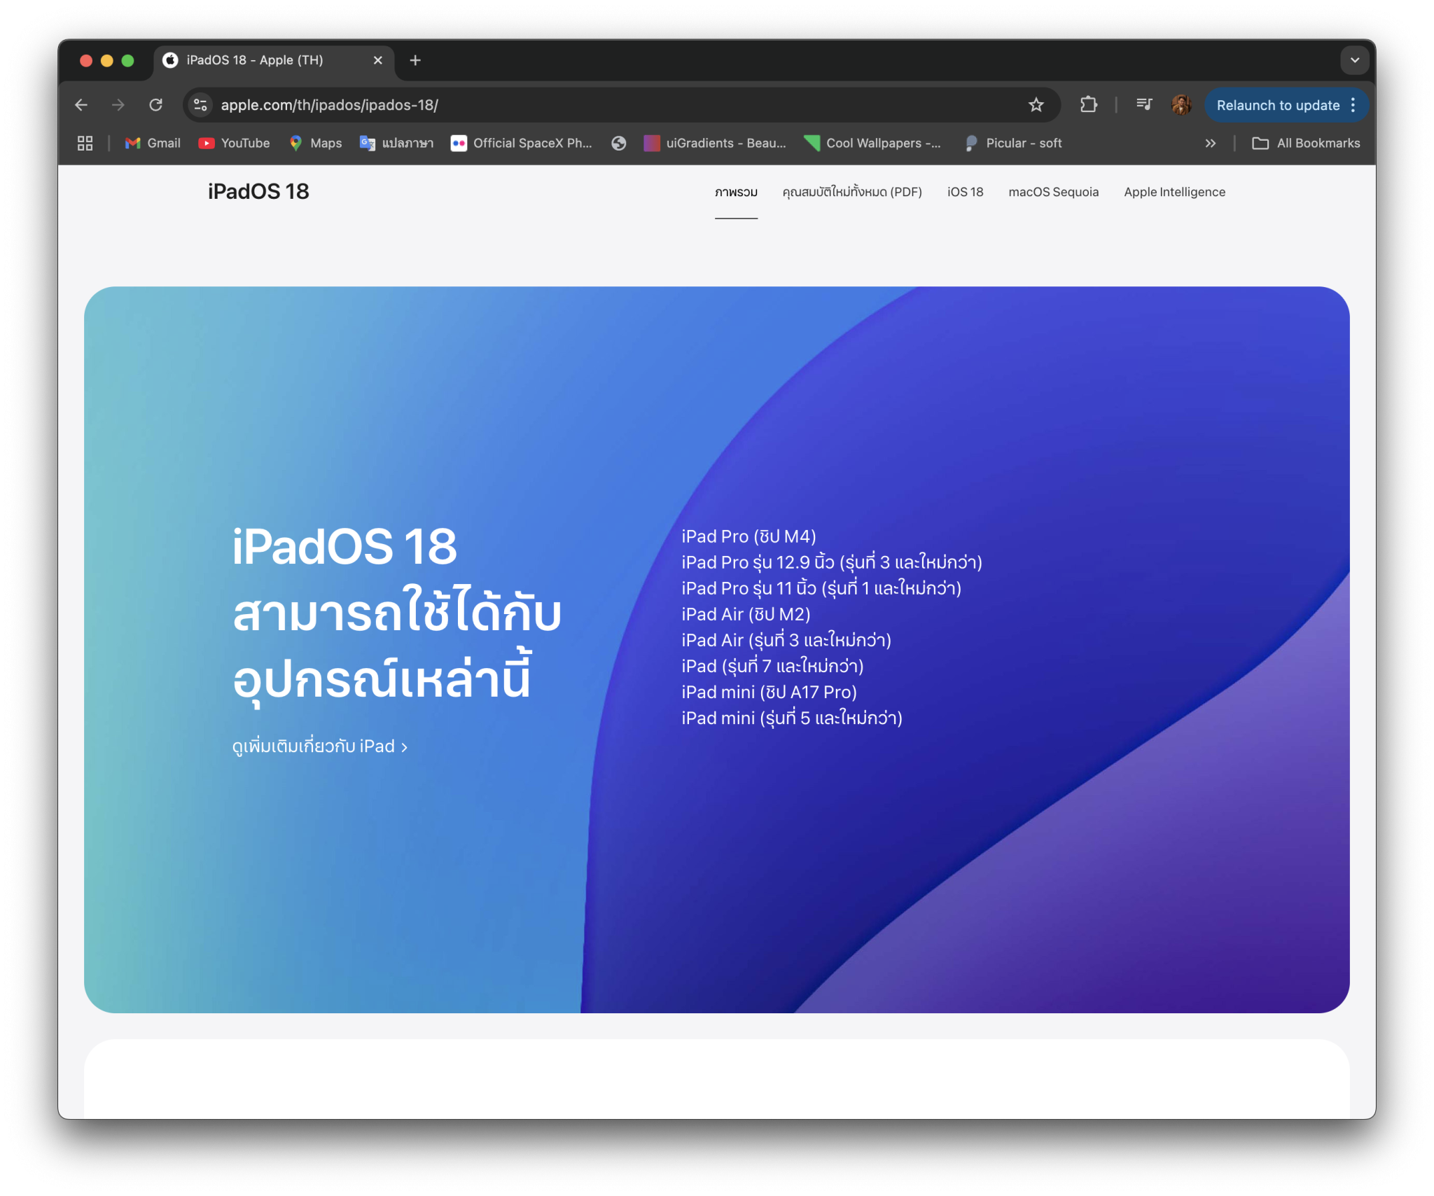Reload the page with the refresh icon

click(155, 105)
